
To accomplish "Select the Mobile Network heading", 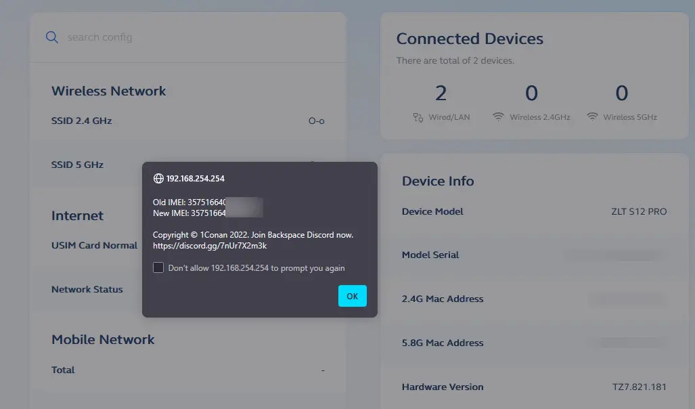I will (103, 339).
